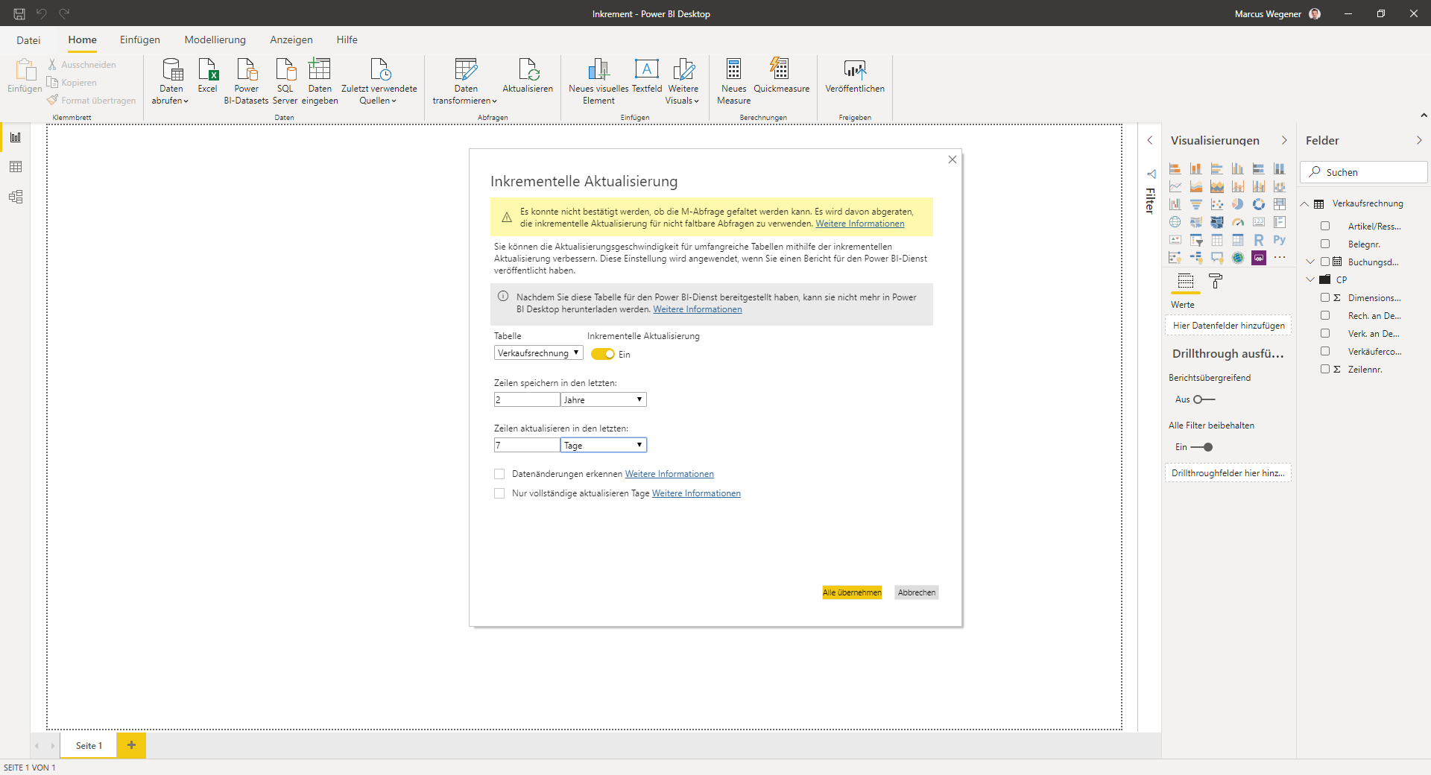Image resolution: width=1431 pixels, height=775 pixels.
Task: Check Datenänderungen erkennen checkbox
Action: click(499, 474)
